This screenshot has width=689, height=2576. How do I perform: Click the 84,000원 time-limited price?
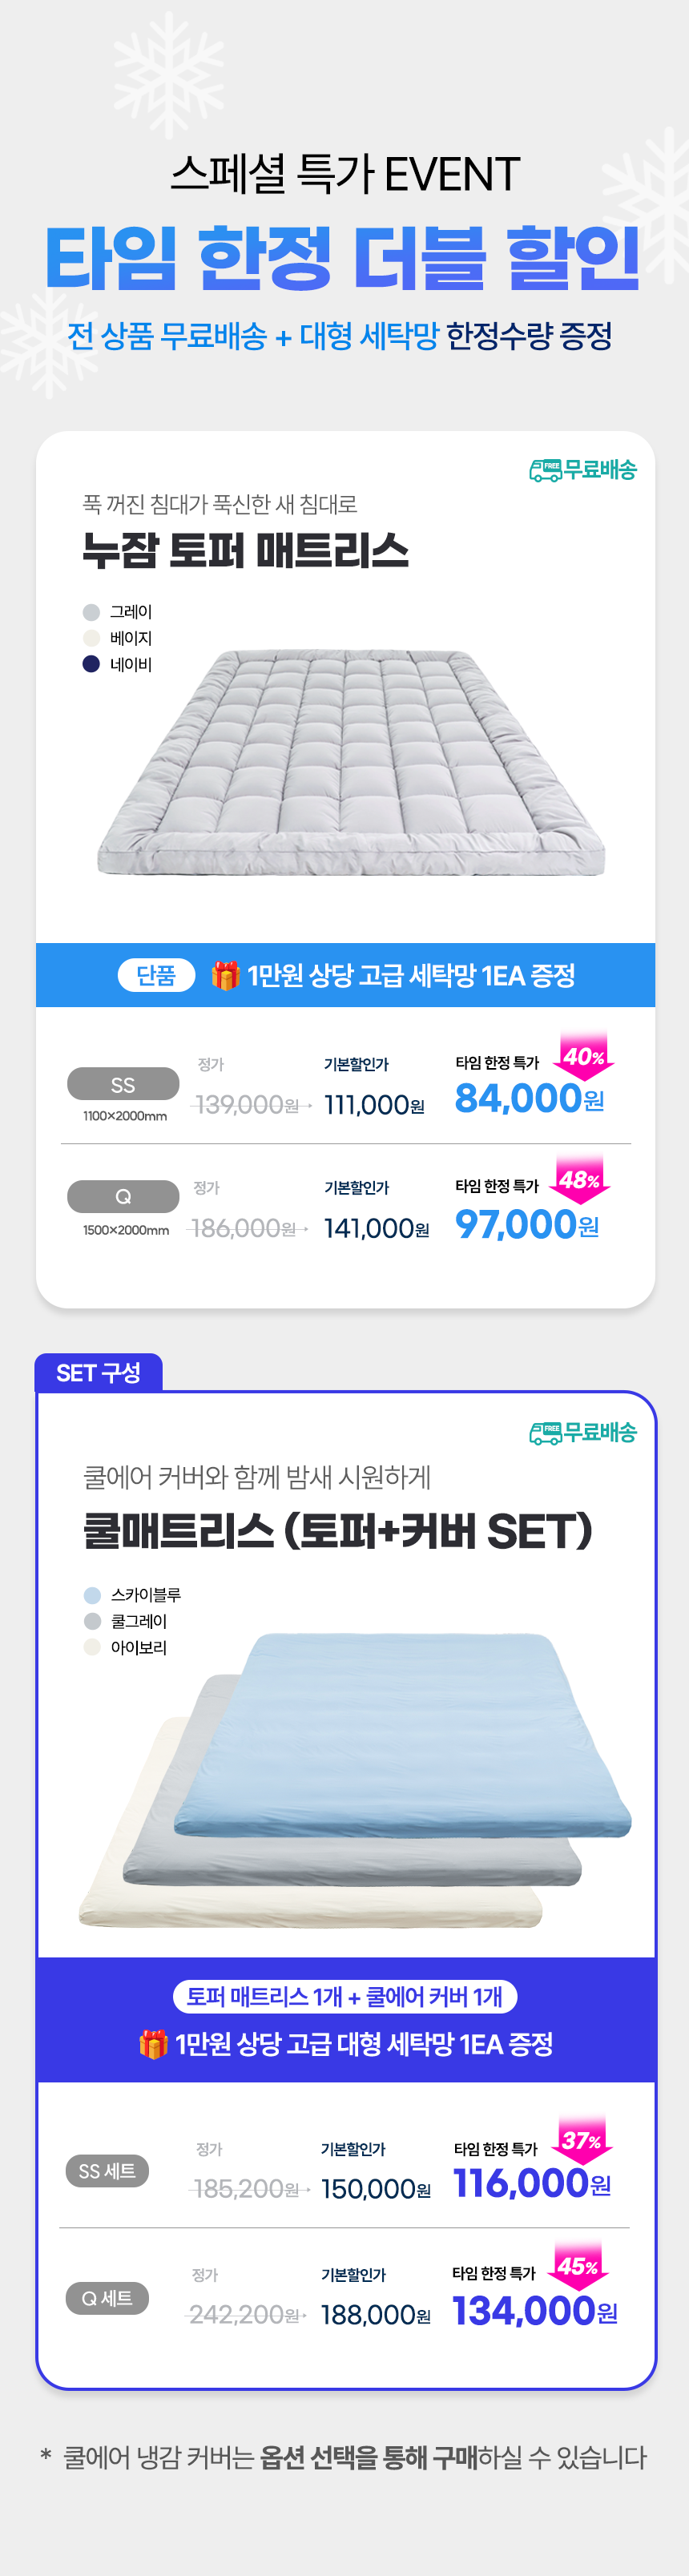point(529,1099)
